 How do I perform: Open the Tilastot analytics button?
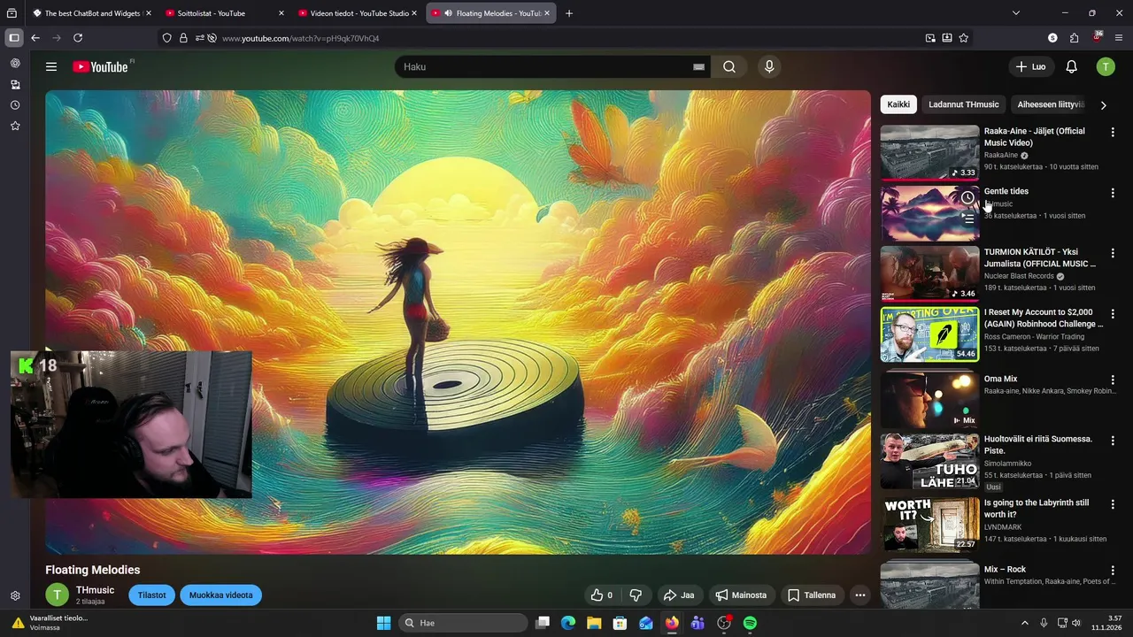(151, 595)
